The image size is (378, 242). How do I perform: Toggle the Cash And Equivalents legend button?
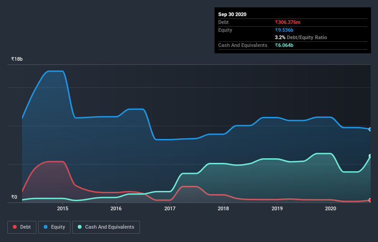pos(106,227)
